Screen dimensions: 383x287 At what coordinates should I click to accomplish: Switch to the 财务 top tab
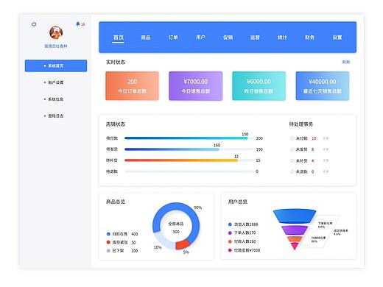pyautogui.click(x=309, y=38)
